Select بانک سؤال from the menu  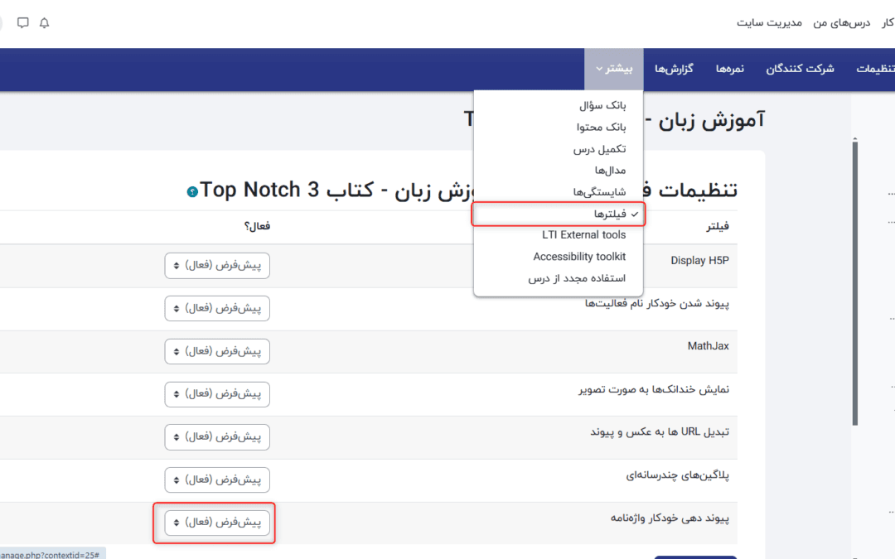click(x=602, y=106)
